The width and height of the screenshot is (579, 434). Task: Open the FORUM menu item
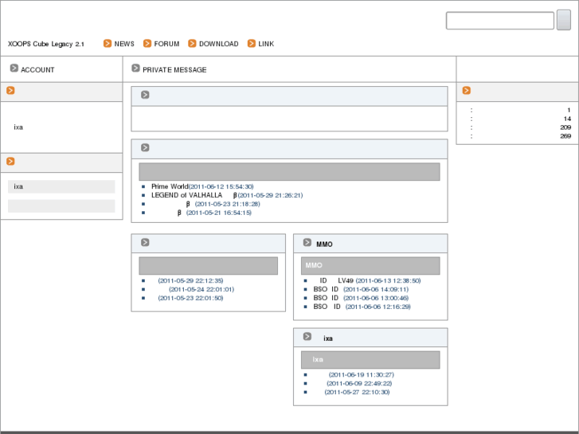tap(166, 44)
